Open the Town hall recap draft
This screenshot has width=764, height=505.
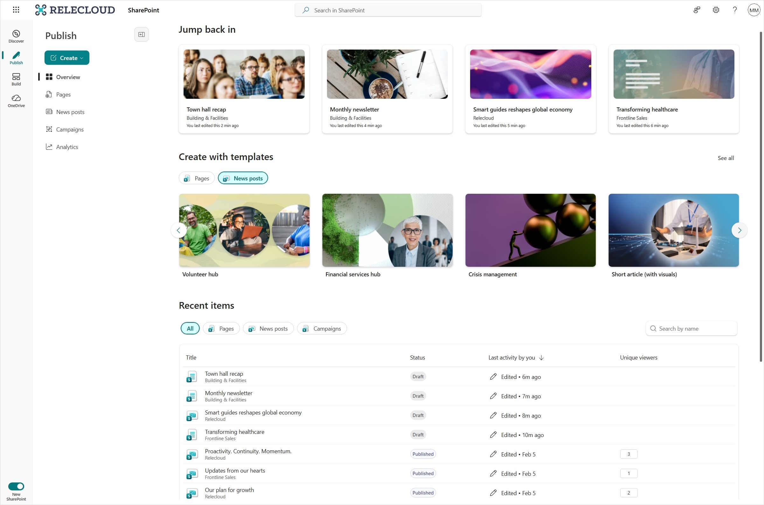tap(224, 374)
